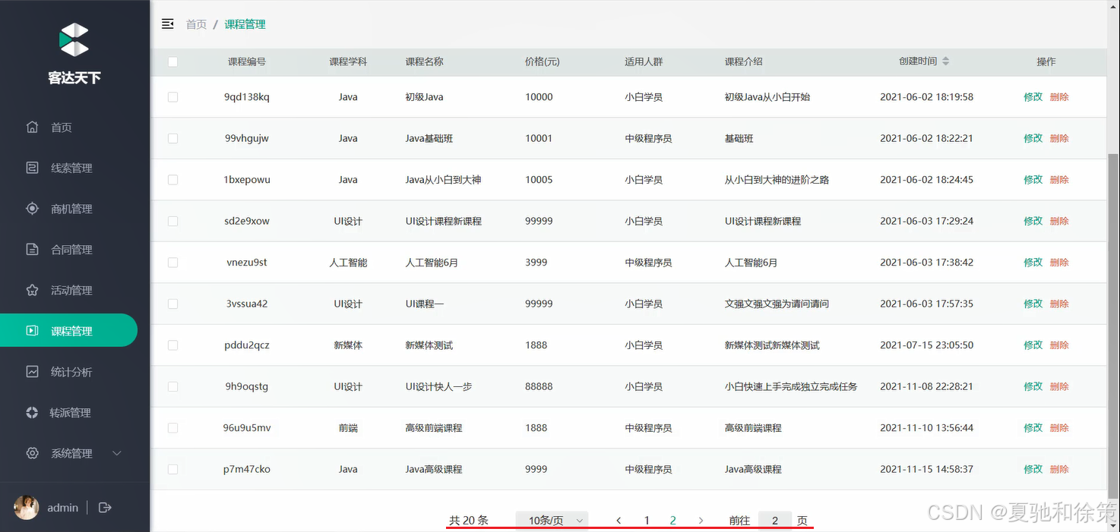Image resolution: width=1120 pixels, height=532 pixels.
Task: Go to previous page with left arrow
Action: 619,521
